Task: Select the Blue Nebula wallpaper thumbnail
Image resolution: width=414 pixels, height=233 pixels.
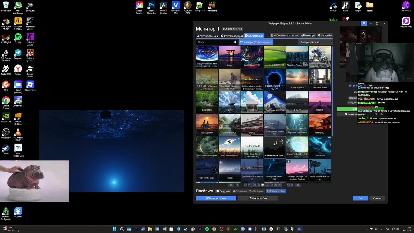Action: [x=320, y=147]
